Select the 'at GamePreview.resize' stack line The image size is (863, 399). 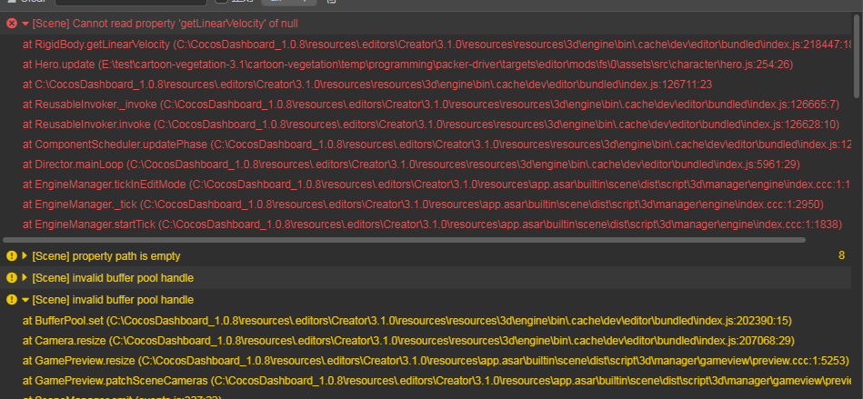(x=436, y=361)
